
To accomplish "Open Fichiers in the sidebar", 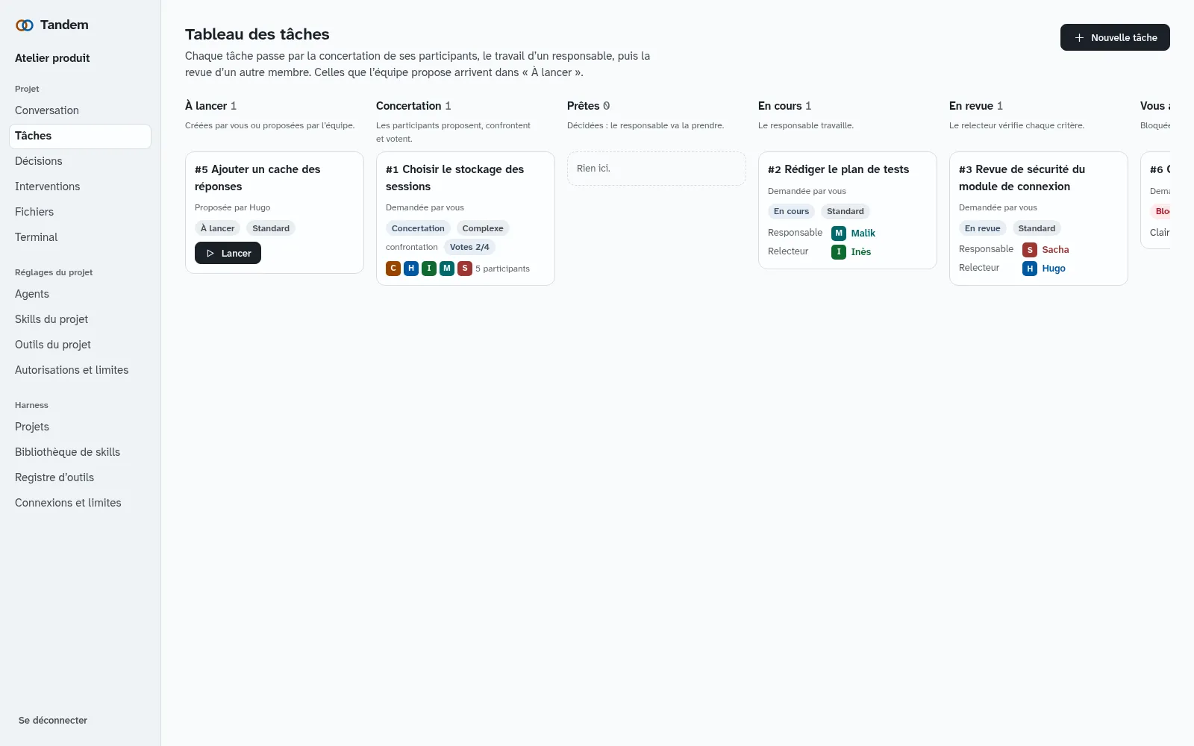I will tap(80, 212).
